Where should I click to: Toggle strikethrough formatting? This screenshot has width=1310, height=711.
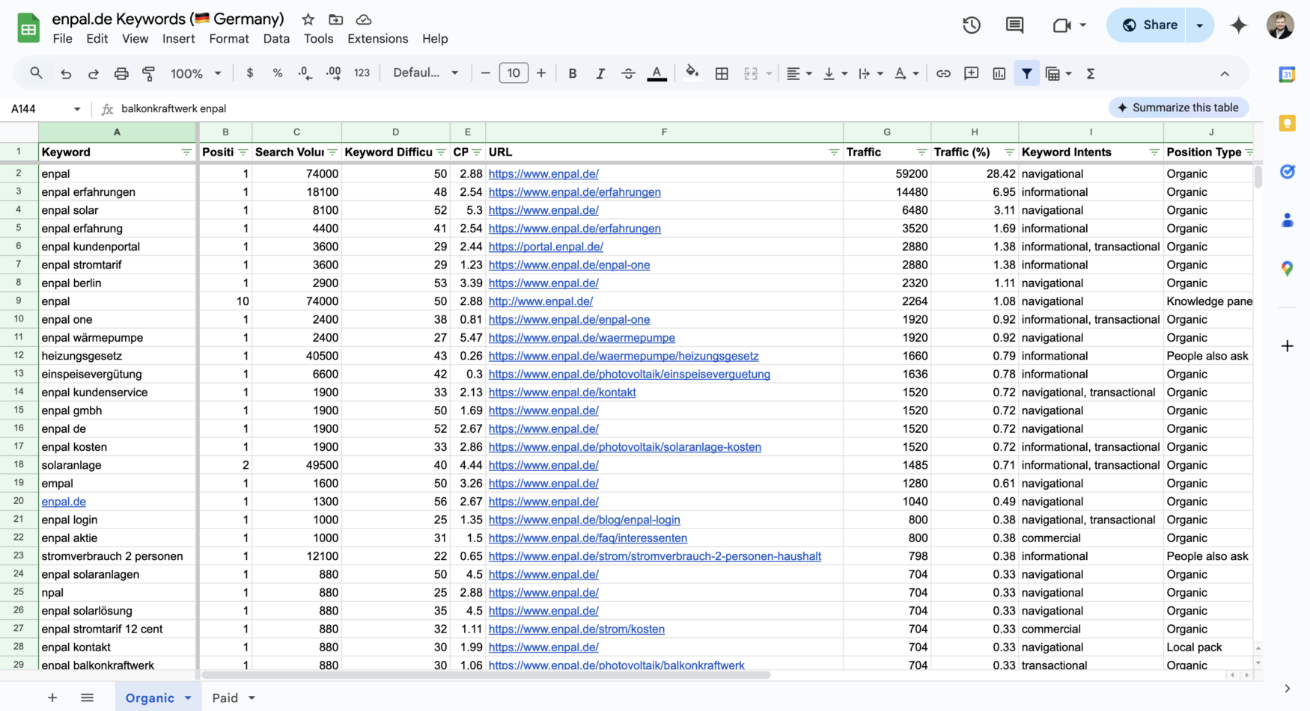coord(628,73)
